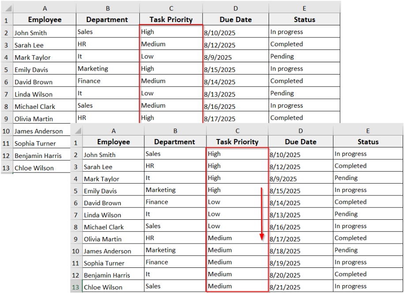
Task: Click row 13 header in lower table
Action: click(75, 287)
